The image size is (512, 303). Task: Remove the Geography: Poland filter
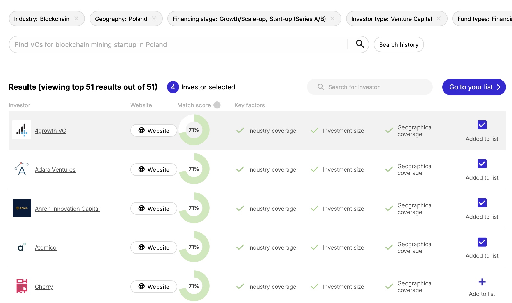[154, 19]
